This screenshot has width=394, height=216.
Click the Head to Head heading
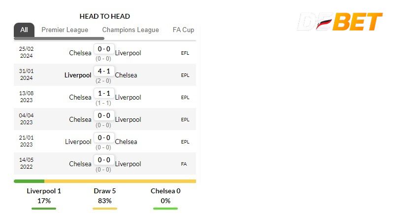point(105,16)
